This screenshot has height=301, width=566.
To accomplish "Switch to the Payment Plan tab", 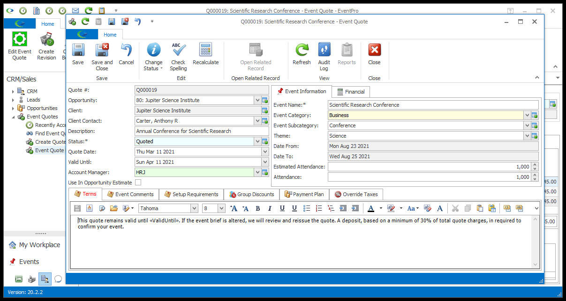I will pyautogui.click(x=304, y=194).
